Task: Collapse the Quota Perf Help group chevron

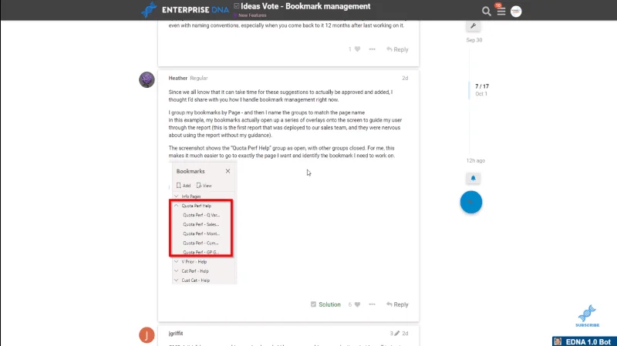Action: [x=177, y=206]
